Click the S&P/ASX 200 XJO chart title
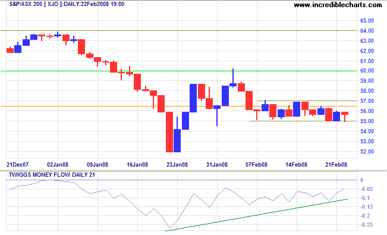This screenshot has height=235, width=387. [x=67, y=4]
